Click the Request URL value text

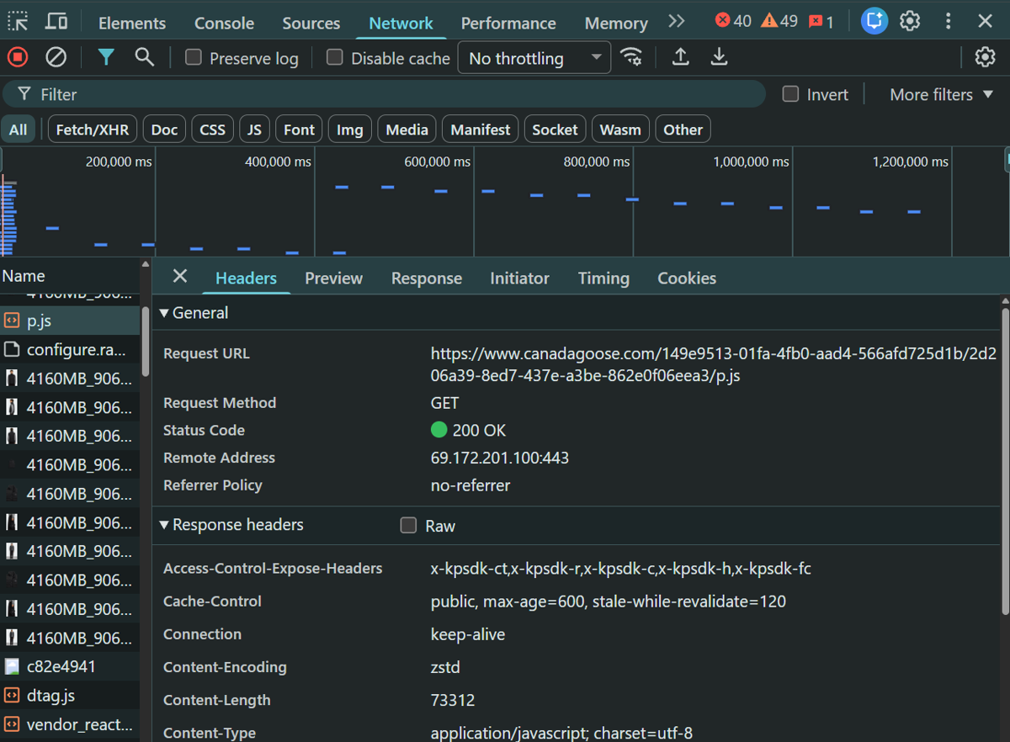tap(714, 365)
